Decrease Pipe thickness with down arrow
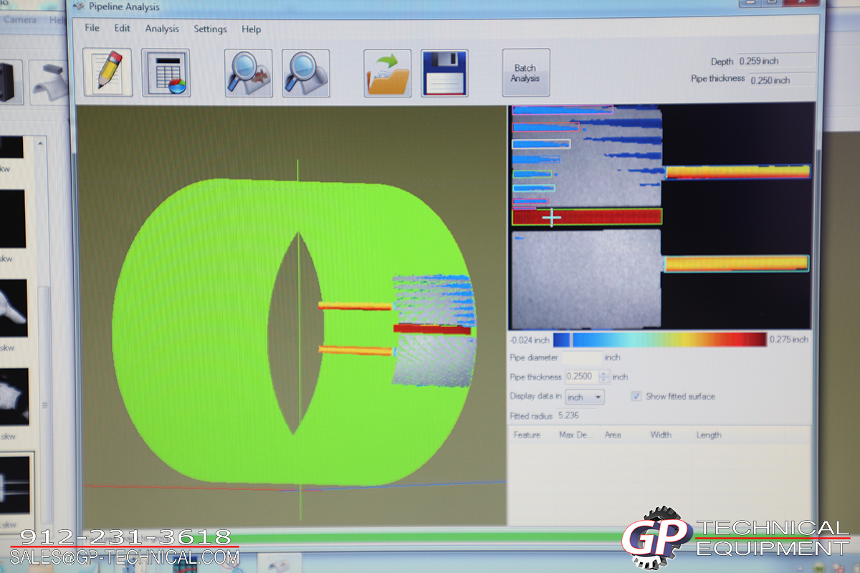 pyautogui.click(x=604, y=380)
